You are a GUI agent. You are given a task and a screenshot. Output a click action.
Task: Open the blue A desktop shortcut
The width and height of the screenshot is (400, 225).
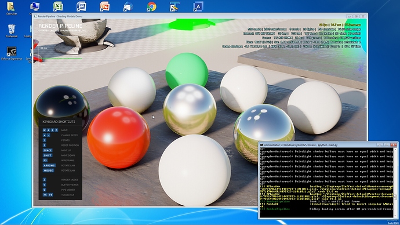coord(198,6)
